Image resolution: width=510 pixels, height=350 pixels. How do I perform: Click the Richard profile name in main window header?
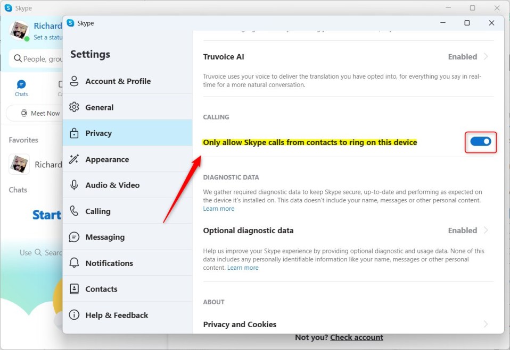tap(48, 25)
